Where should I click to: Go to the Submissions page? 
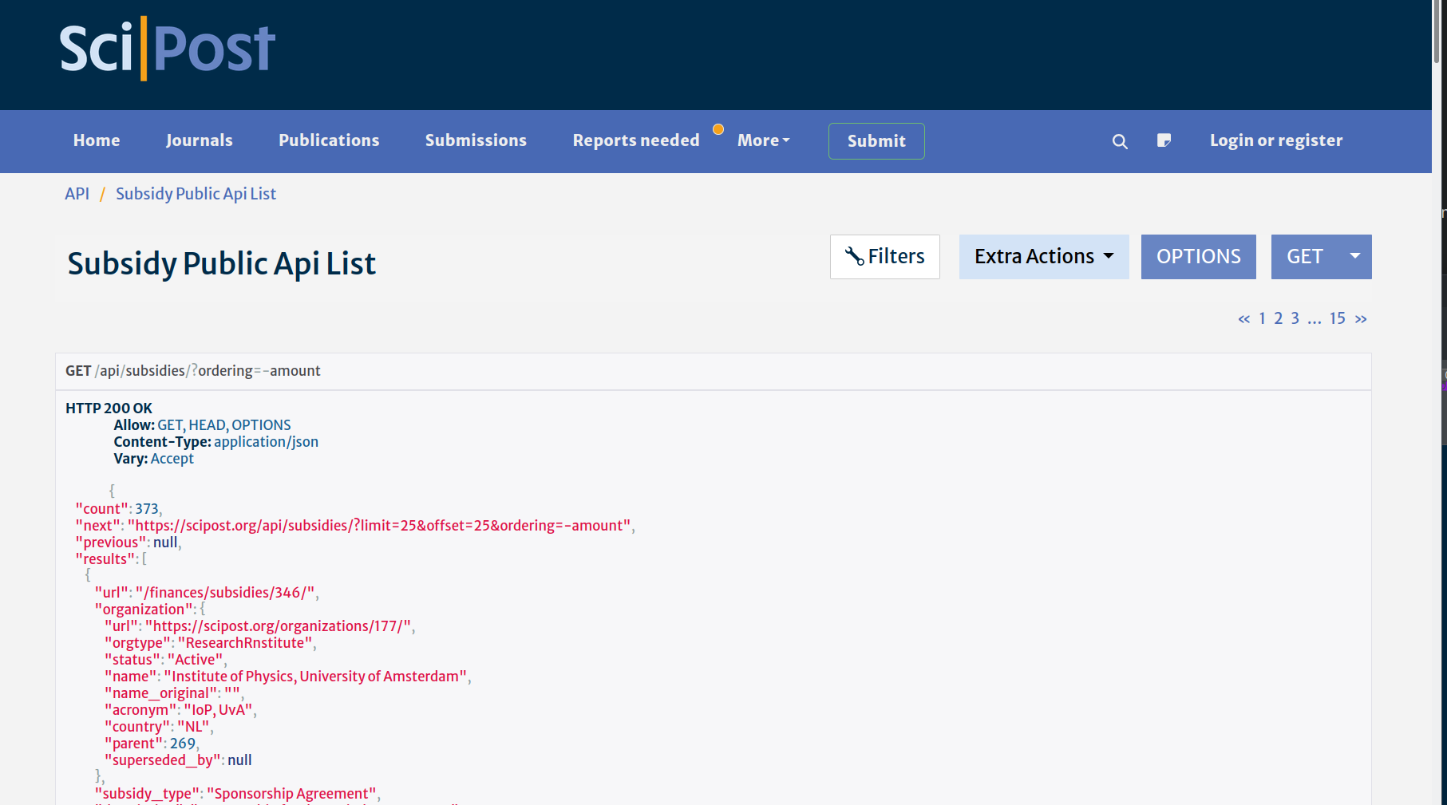(476, 140)
